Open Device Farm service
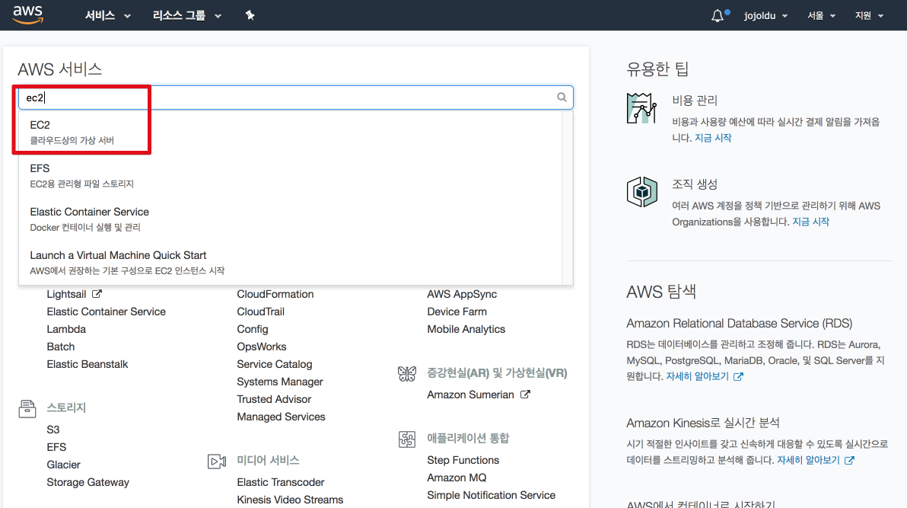Image resolution: width=907 pixels, height=508 pixels. coord(457,312)
